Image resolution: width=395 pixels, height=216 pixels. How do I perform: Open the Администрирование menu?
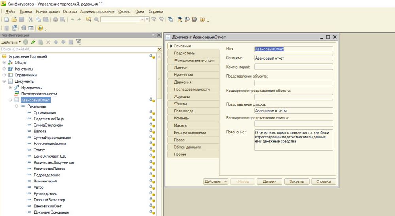(x=97, y=11)
